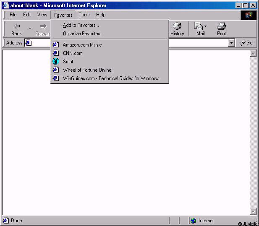Click the Address label on the address bar
This screenshot has width=259, height=226.
14,43
